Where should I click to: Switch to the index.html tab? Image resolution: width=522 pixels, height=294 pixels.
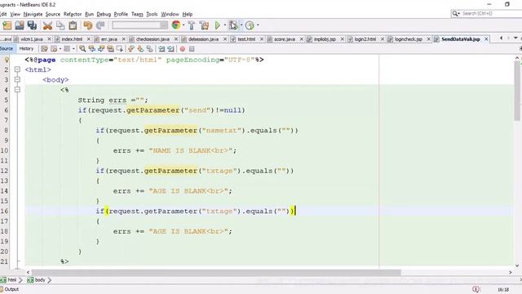coord(72,39)
